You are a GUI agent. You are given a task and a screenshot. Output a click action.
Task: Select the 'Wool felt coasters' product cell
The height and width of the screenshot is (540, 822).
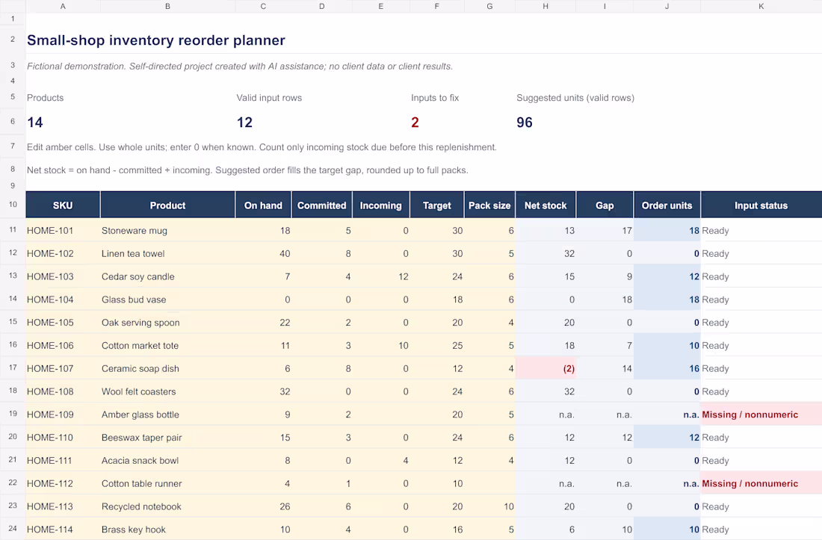[167, 392]
